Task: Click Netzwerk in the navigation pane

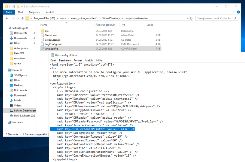Action: coord(17,122)
